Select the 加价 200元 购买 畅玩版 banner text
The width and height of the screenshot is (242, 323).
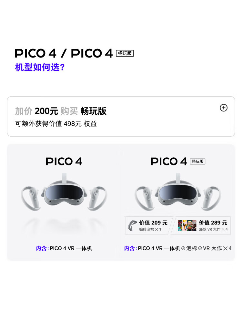(61, 111)
